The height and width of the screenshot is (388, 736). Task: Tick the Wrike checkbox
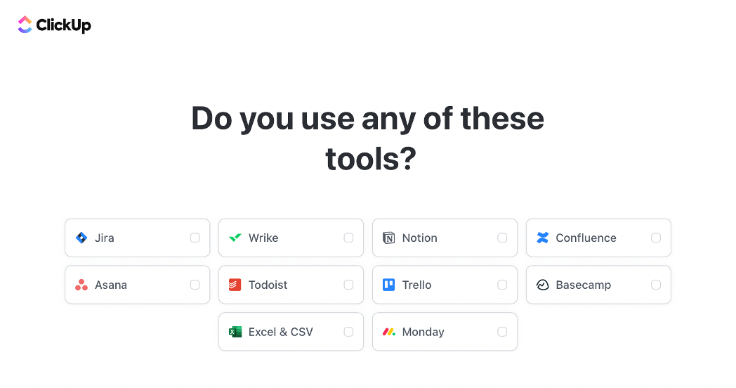click(x=348, y=238)
